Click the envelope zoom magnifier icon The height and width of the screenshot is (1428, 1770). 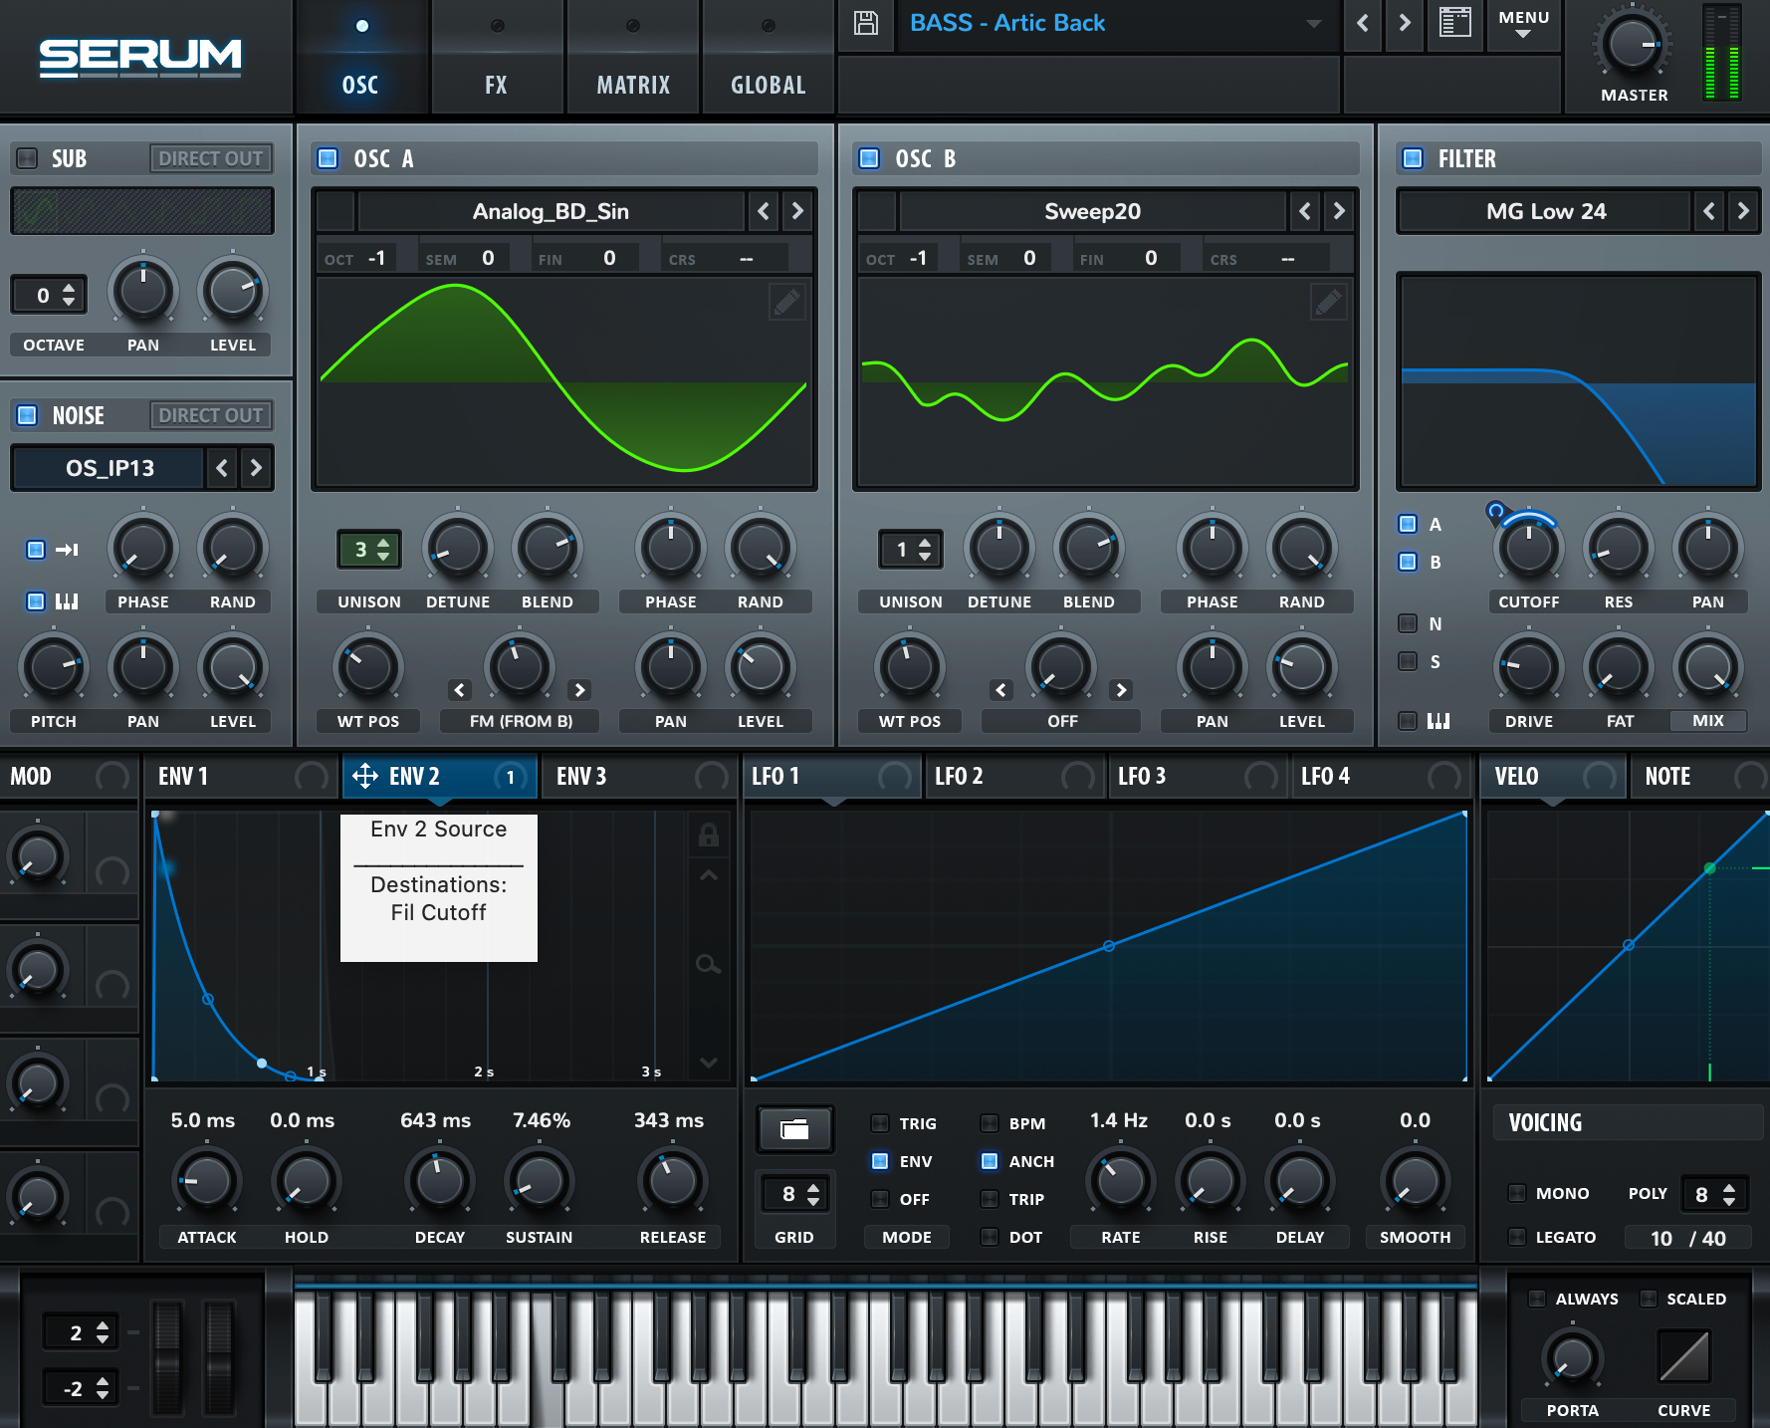(709, 964)
